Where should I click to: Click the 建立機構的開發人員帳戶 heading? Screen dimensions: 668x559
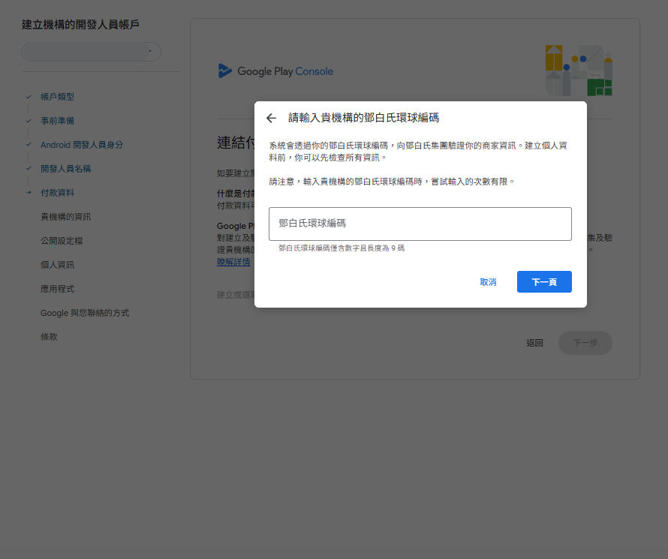[80, 25]
